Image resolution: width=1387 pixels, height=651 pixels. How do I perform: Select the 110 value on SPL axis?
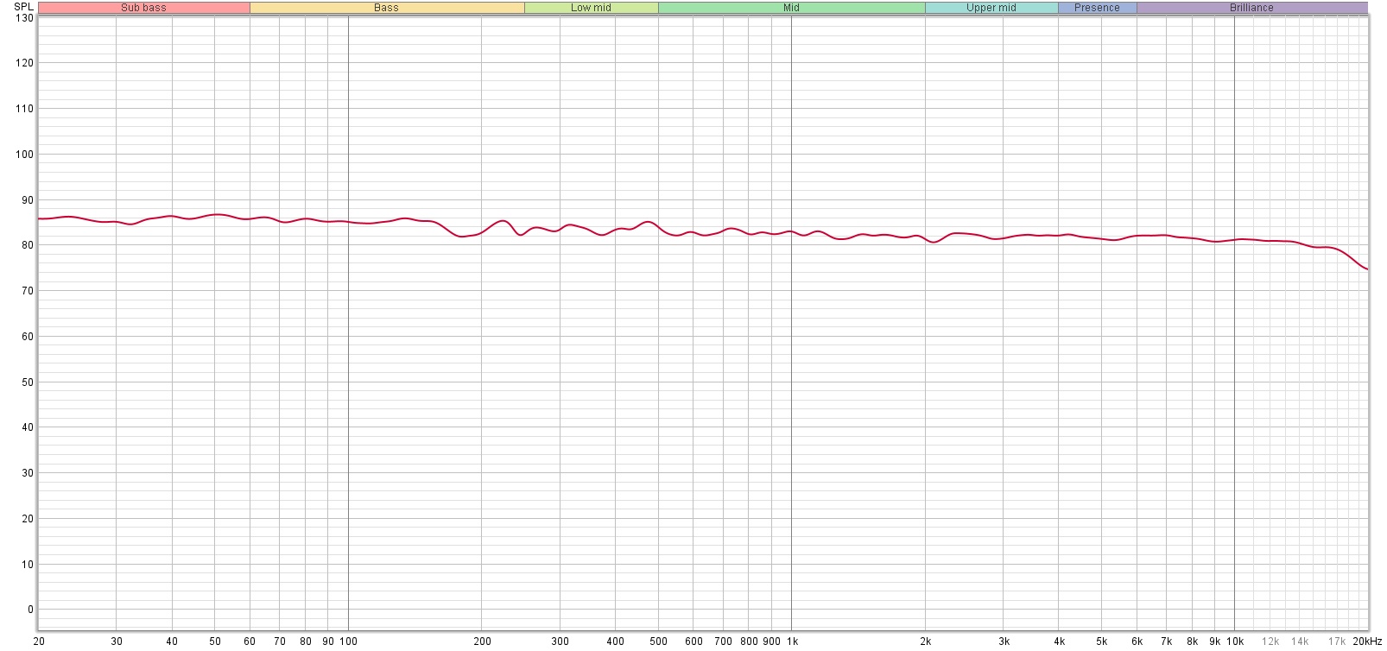click(24, 109)
